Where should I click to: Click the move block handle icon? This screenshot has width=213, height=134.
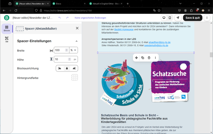136,58
